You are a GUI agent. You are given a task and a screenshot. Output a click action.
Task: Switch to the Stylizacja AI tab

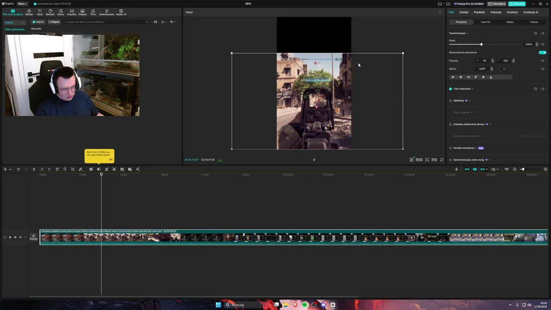(531, 12)
